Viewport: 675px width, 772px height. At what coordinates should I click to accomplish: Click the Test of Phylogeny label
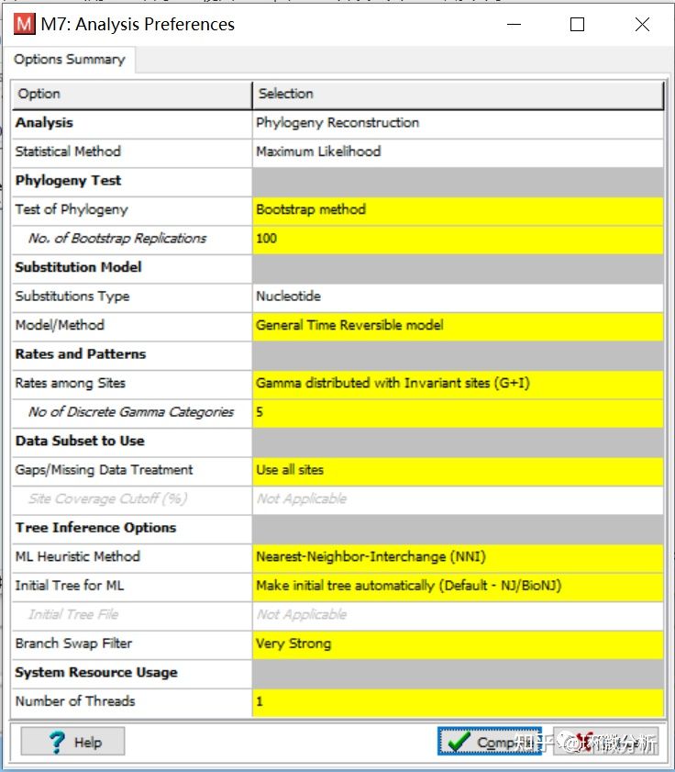point(72,209)
